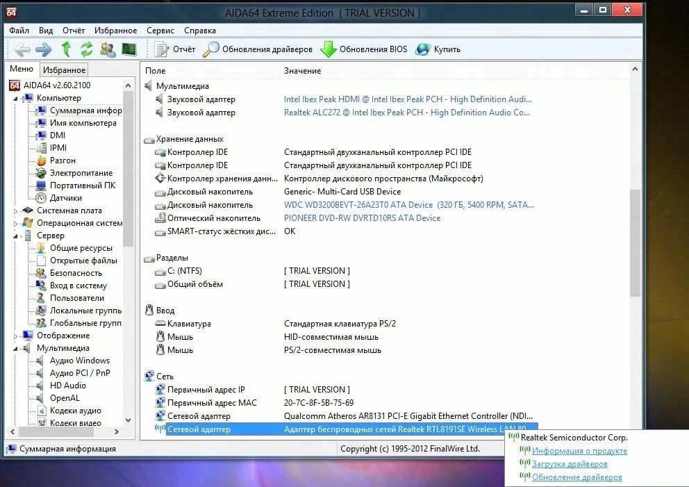Click the Локальные группы icon
Screen dimensions: 689x487
pos(41,311)
